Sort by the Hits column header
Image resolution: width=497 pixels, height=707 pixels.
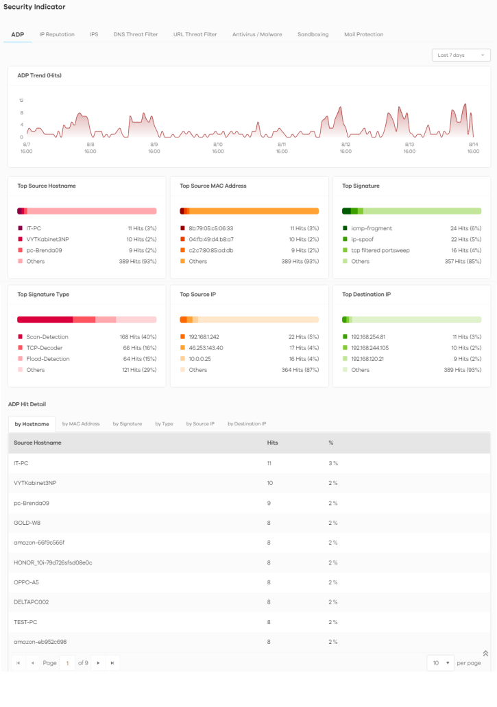273,443
